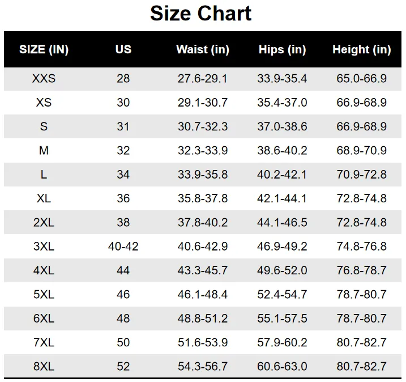Viewport: 406px width, 382px height.
Task: Select waist value 48.8-51.2 in 6XL row
Action: coord(202,319)
